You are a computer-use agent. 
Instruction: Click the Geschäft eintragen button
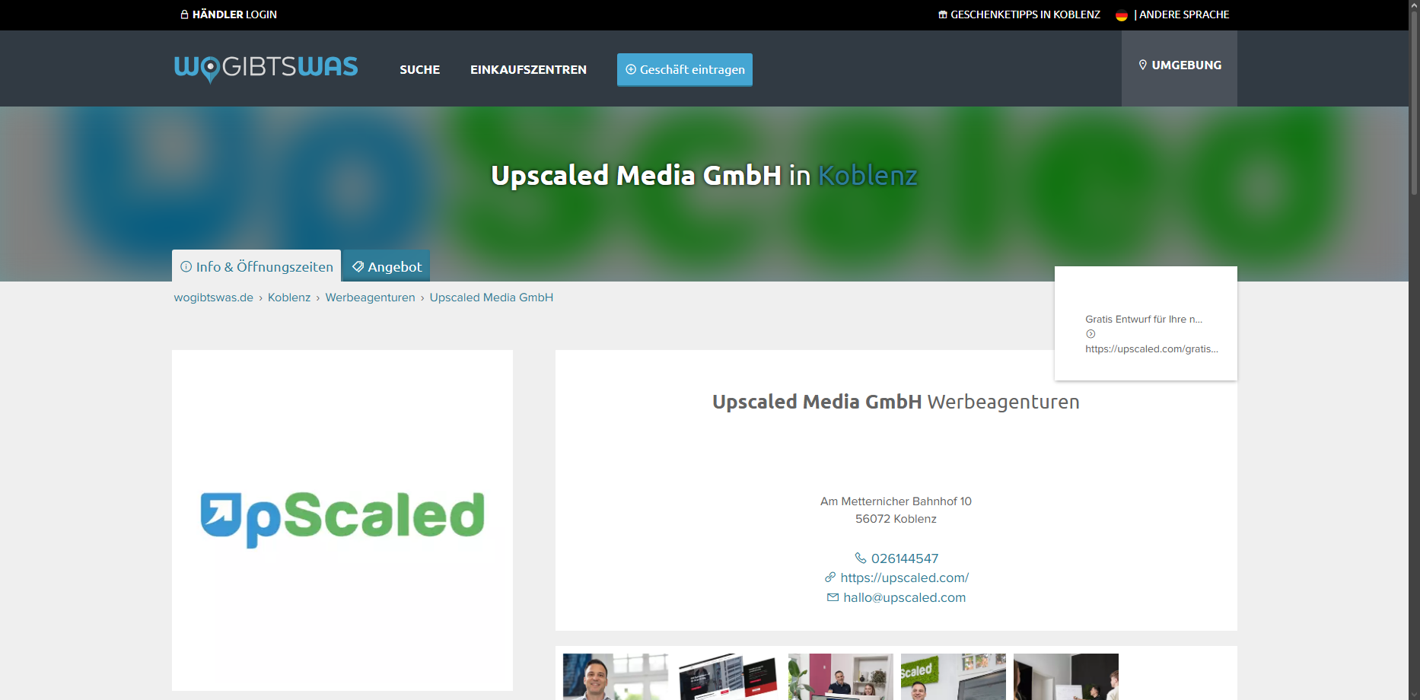click(x=685, y=69)
